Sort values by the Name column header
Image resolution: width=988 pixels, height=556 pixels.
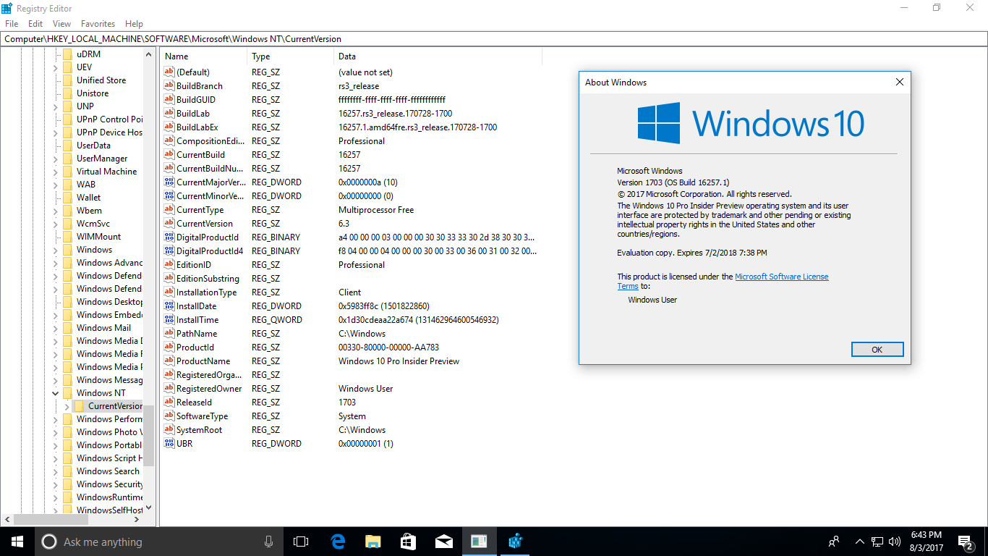click(204, 56)
